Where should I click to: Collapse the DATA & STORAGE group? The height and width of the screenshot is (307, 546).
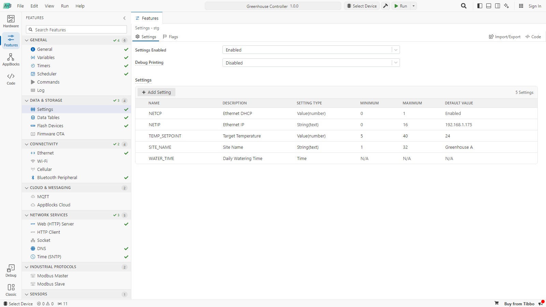(x=76, y=101)
